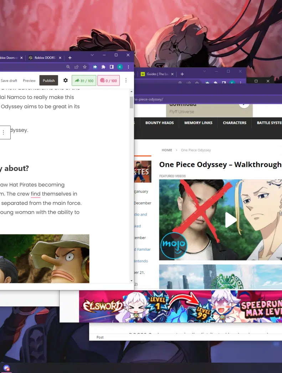The width and height of the screenshot is (282, 373).
Task: Open a new tab in the Guides window
Action: coord(182,74)
